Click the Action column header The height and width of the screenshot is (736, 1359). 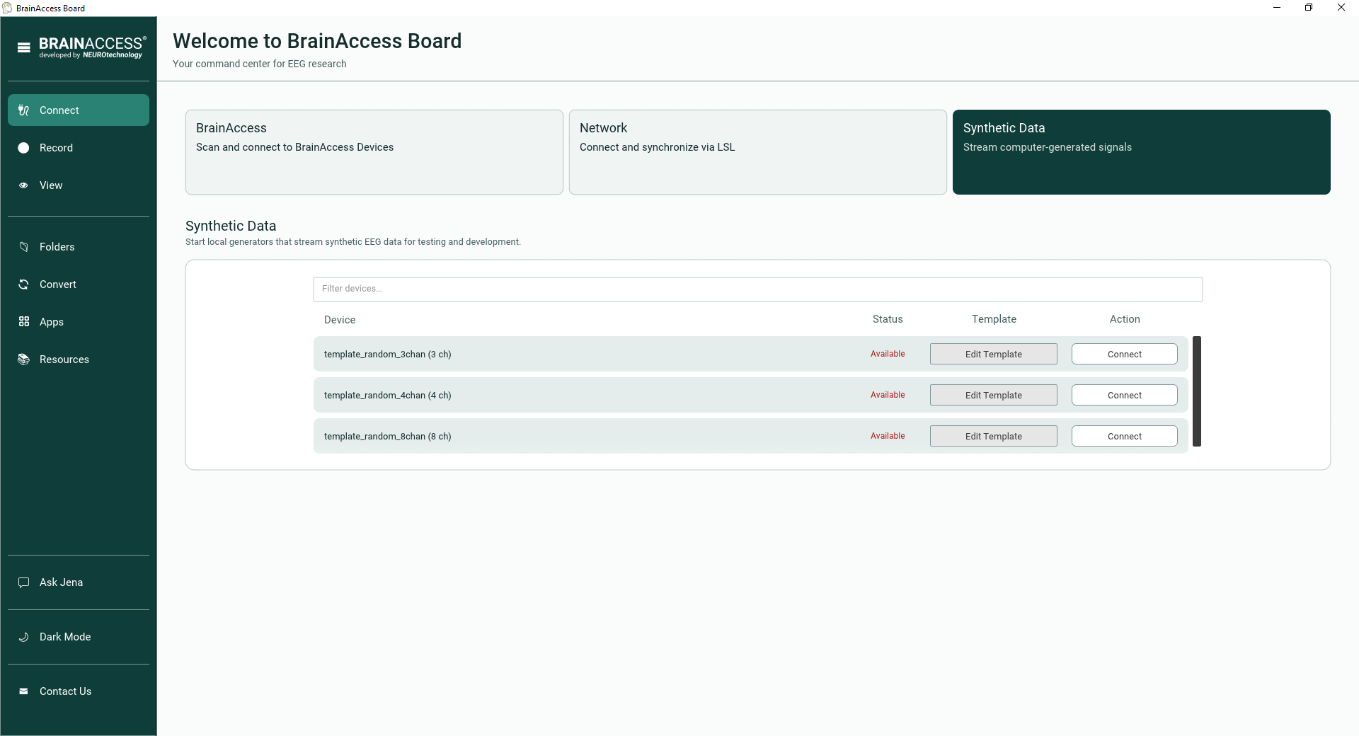1125,319
